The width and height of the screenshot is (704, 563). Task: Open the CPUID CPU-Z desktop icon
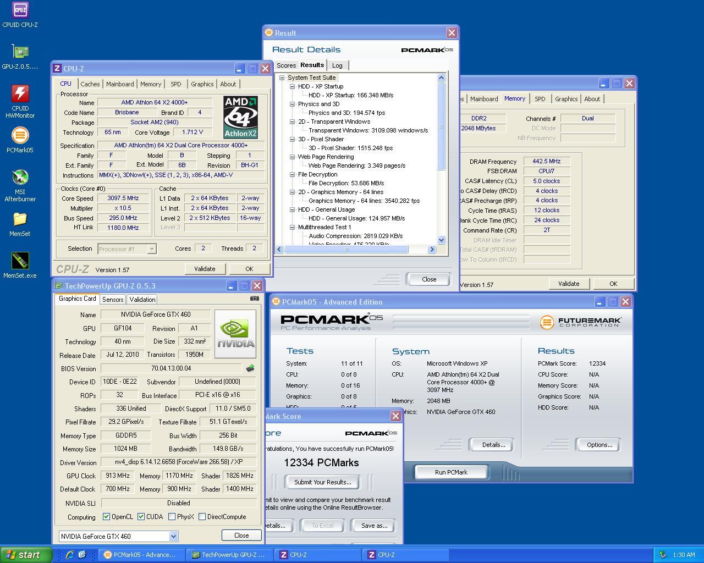[x=20, y=15]
